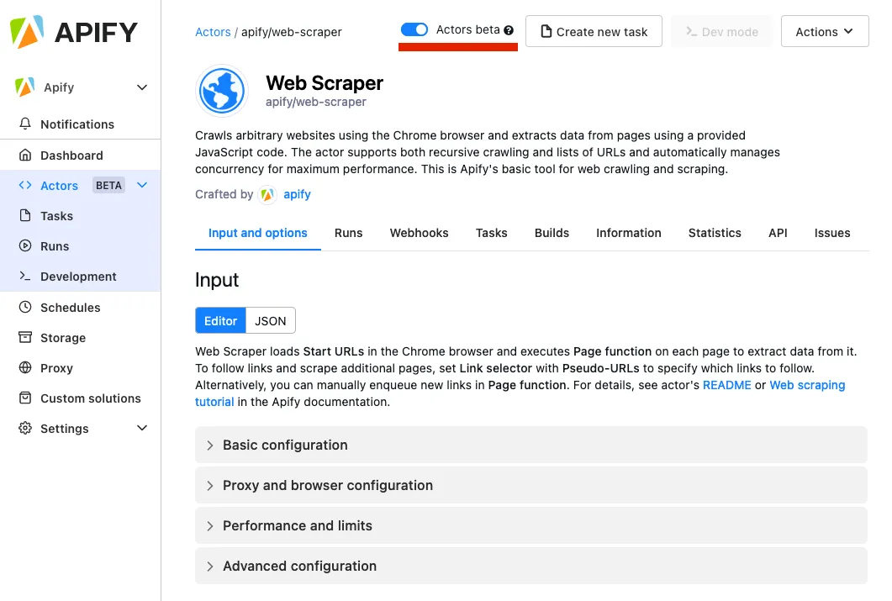Follow the Actors breadcrumb link

coord(213,32)
